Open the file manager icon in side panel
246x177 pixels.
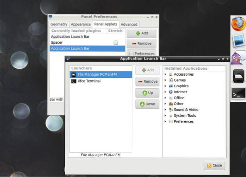pos(238,76)
